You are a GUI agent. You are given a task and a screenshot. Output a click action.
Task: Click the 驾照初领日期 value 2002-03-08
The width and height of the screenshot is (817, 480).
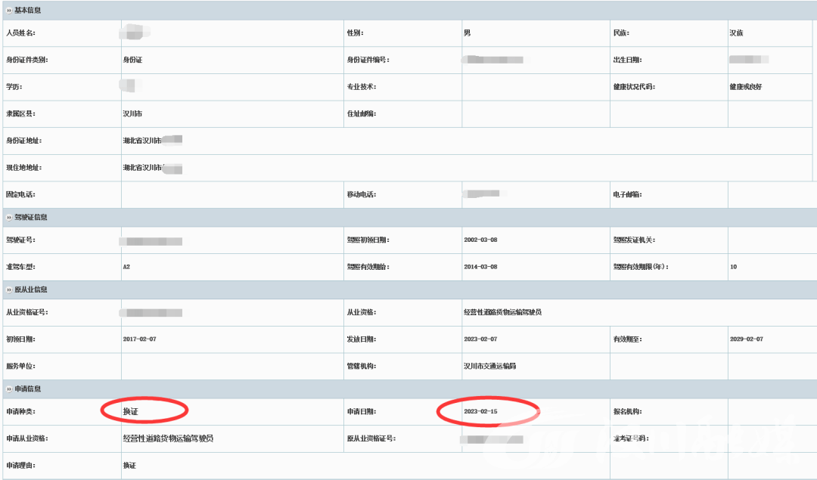pos(480,240)
